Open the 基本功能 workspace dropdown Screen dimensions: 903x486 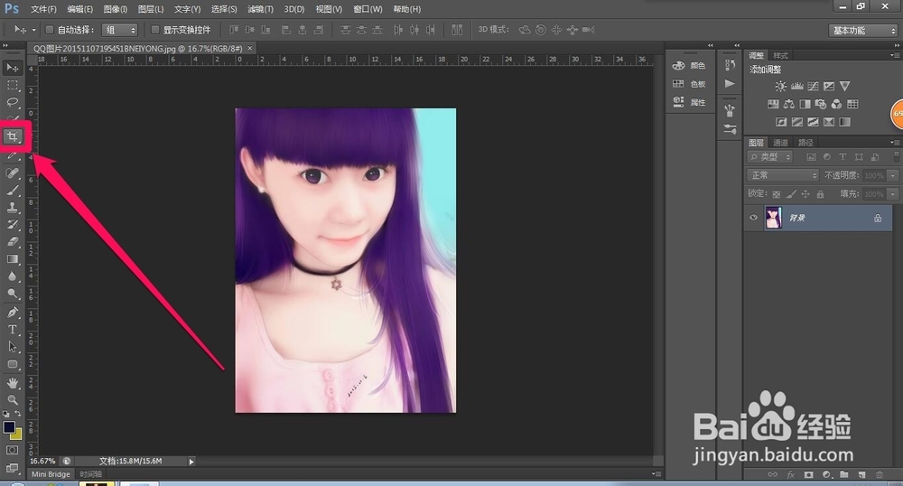coord(862,31)
